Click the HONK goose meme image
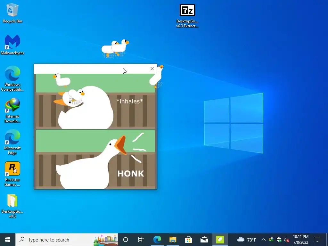 [x=95, y=131]
